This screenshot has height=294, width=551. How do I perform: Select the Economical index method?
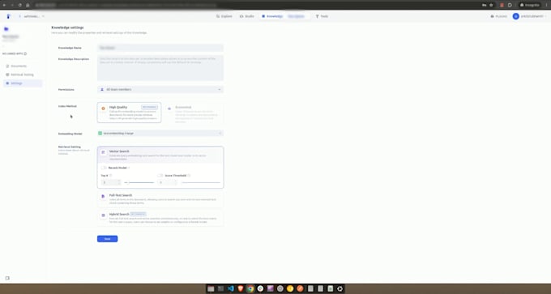pyautogui.click(x=194, y=113)
